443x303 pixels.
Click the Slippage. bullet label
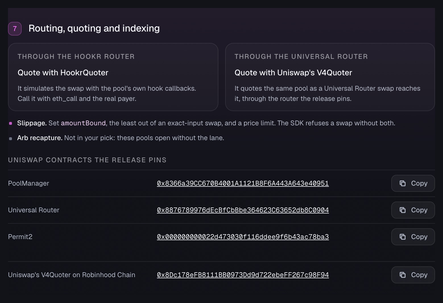click(x=32, y=123)
